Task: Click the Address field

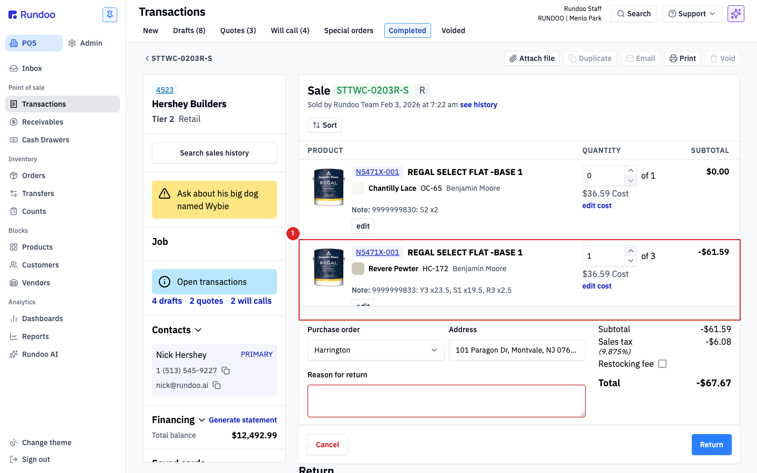Action: [517, 350]
